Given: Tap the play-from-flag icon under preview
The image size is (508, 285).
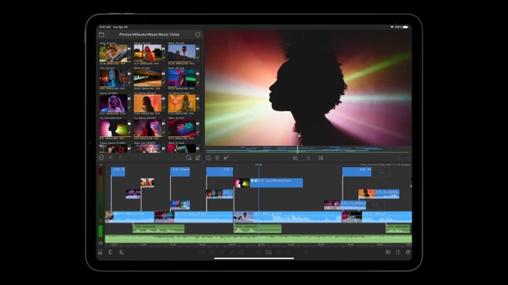Looking at the screenshot, I should (226, 158).
